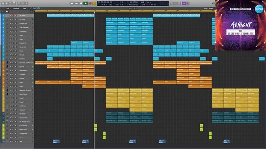Select the Closed HH track name
The image size is (266, 149).
coord(23,43)
